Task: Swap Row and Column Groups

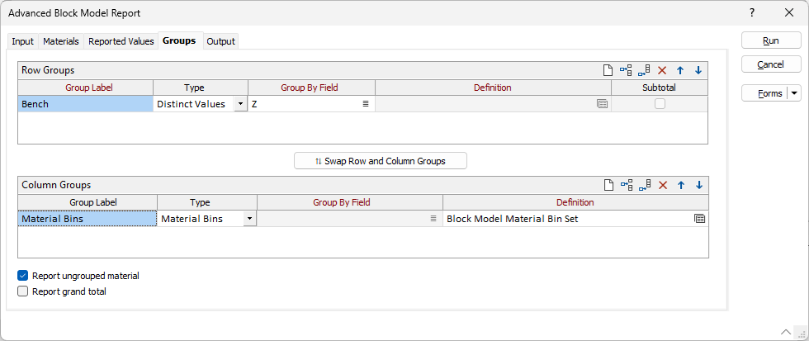Action: pos(381,161)
